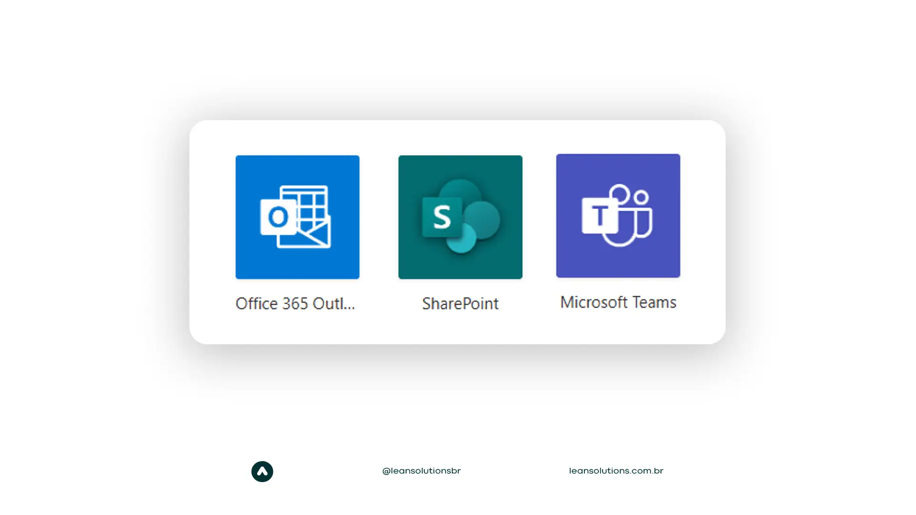Click the 'Office 365 Outl...' label
The height and width of the screenshot is (515, 916).
coord(295,304)
